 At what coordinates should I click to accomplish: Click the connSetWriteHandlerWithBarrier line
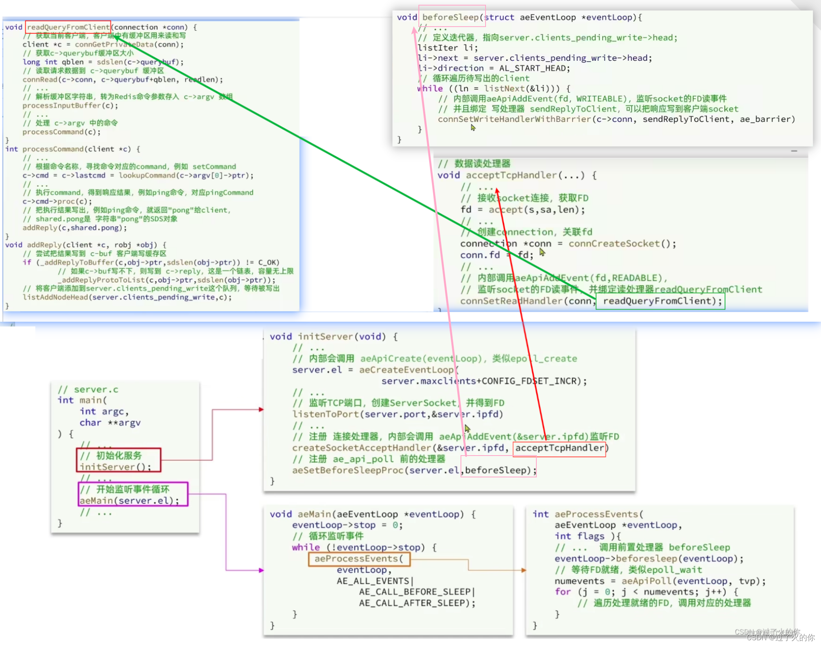click(617, 119)
